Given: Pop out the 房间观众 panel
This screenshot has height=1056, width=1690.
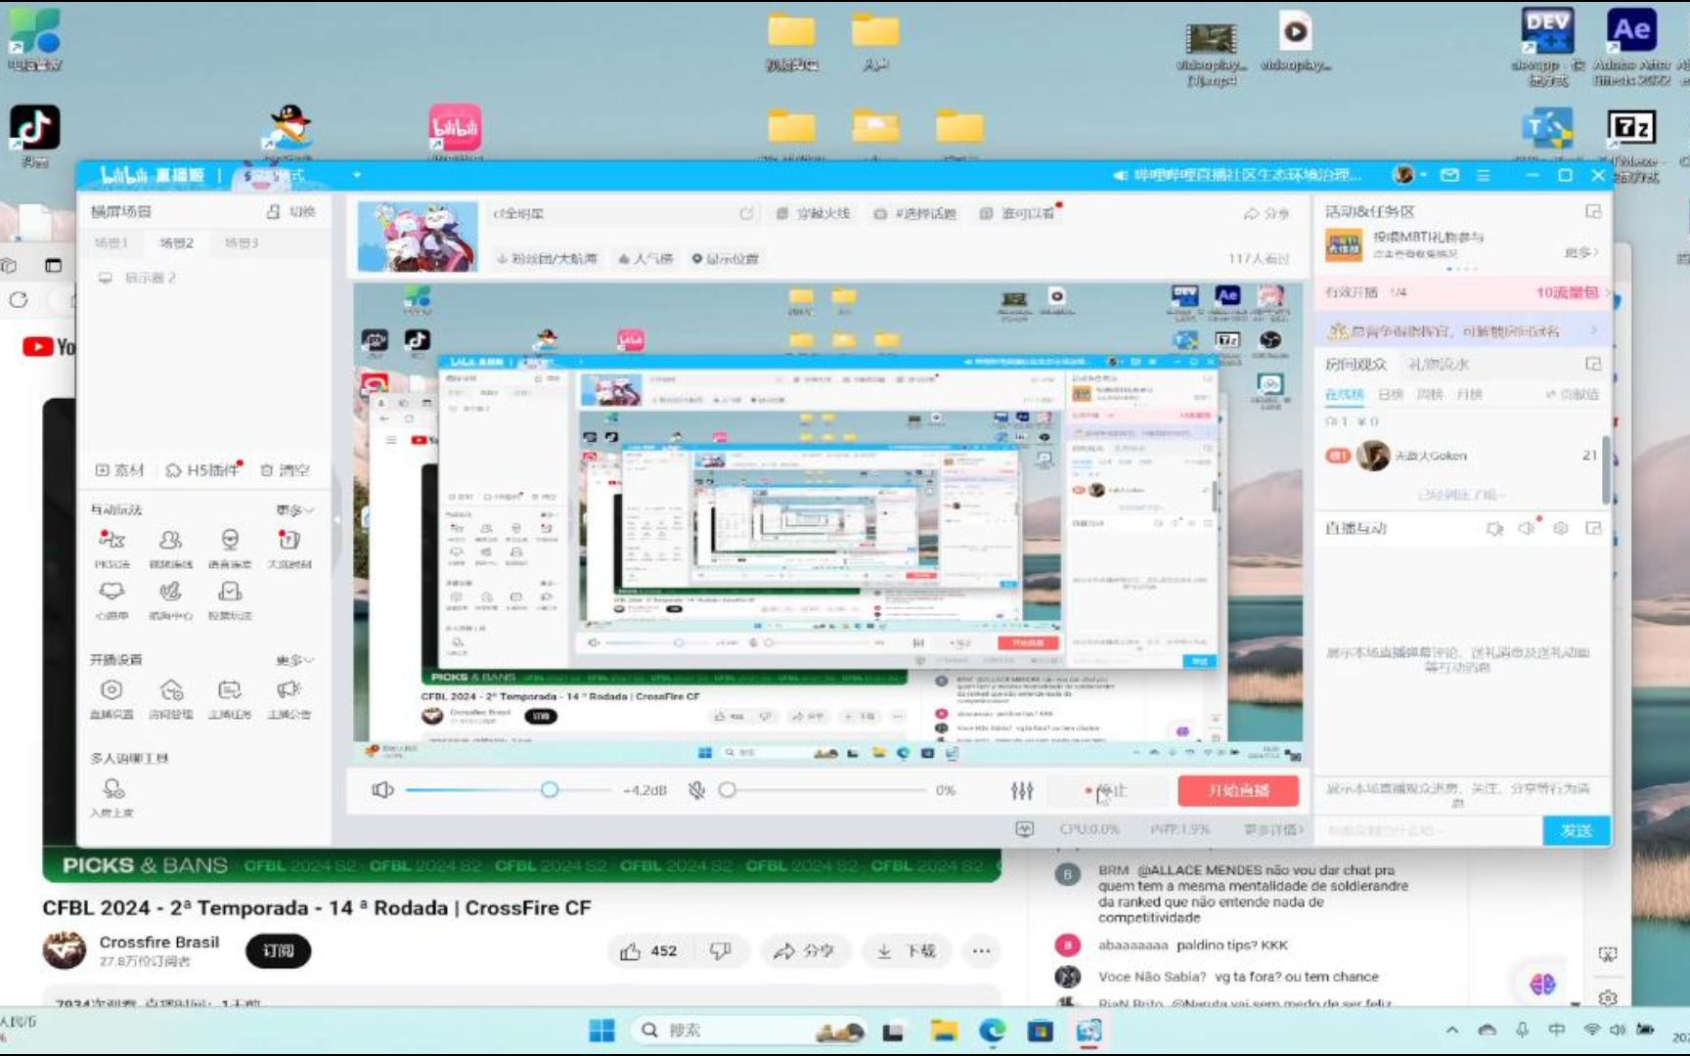Looking at the screenshot, I should (1593, 364).
